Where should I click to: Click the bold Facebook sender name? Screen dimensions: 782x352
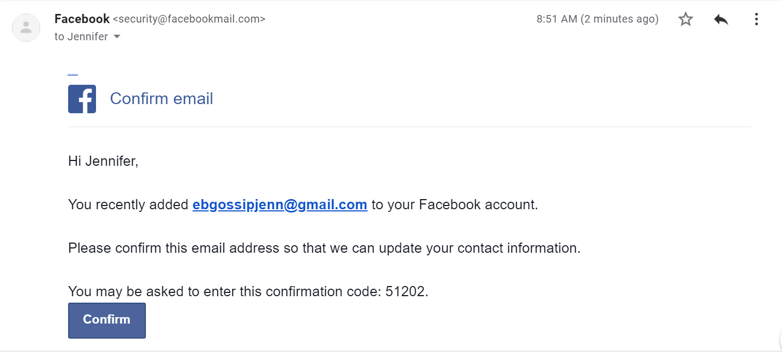pos(82,19)
